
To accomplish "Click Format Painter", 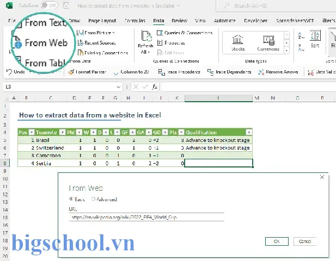I will click(x=87, y=72).
